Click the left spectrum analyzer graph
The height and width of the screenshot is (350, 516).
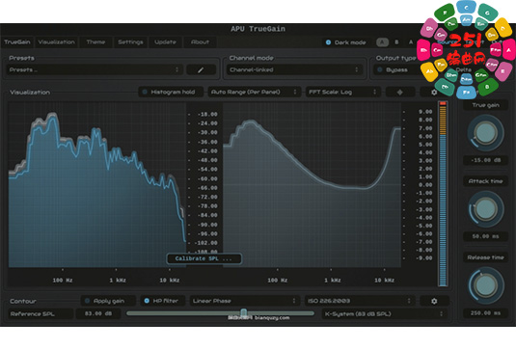(97, 184)
